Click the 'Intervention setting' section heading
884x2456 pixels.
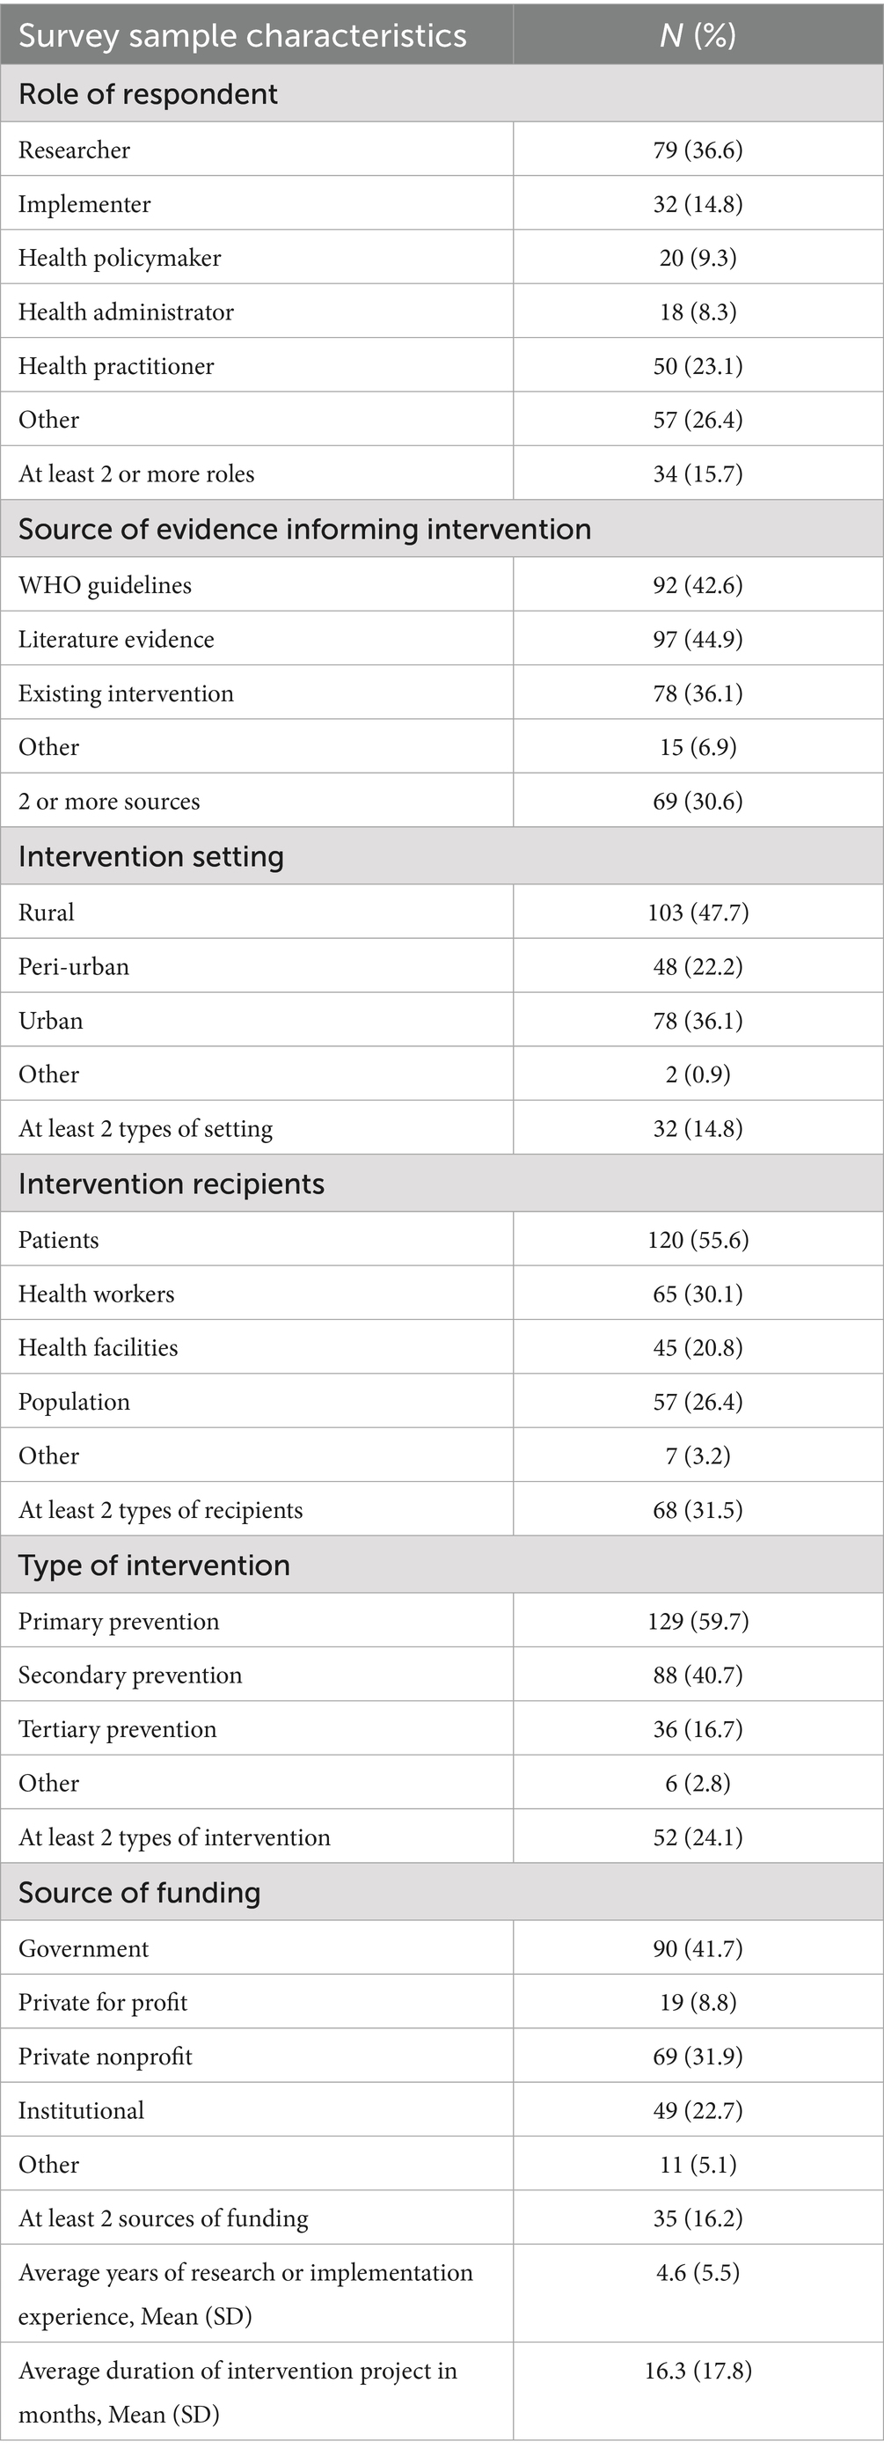pos(150,856)
